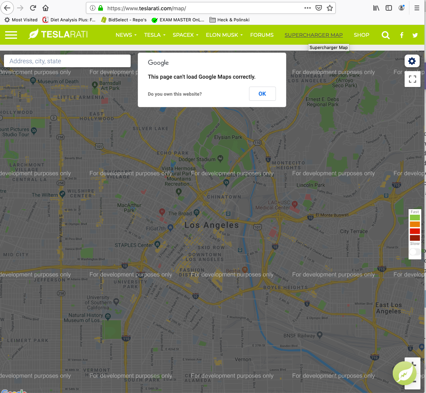426x393 pixels.
Task: Open BidSelect Repo's bookmark
Action: pyautogui.click(x=124, y=20)
